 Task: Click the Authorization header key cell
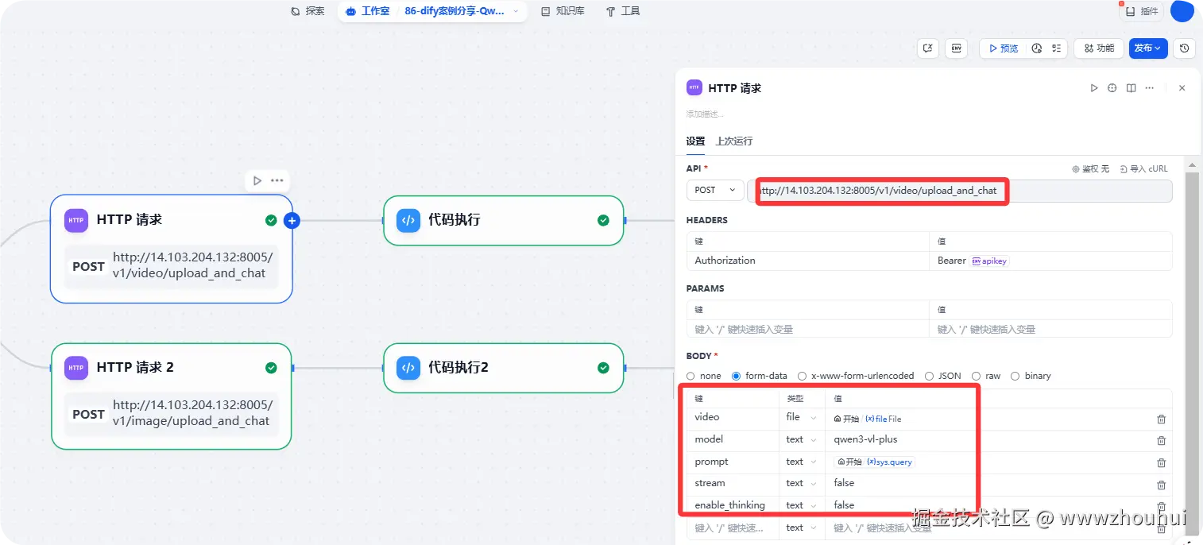click(807, 261)
